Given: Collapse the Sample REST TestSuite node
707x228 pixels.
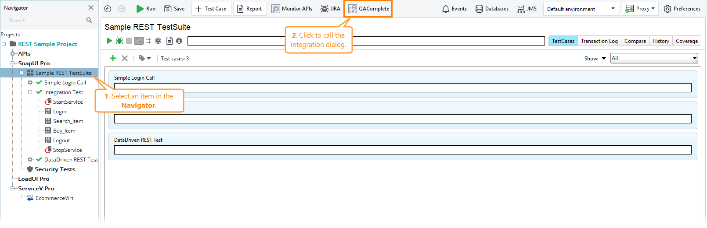Looking at the screenshot, I should [x=22, y=73].
